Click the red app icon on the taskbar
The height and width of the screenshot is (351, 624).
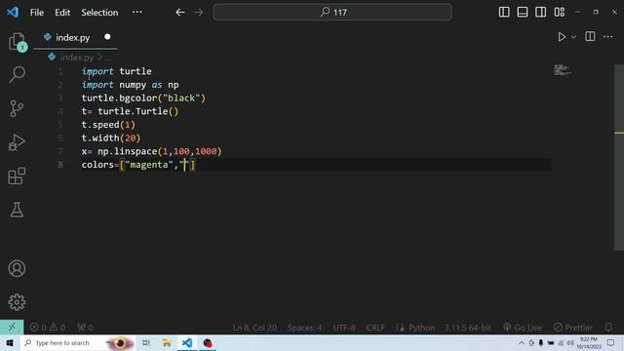coord(208,342)
